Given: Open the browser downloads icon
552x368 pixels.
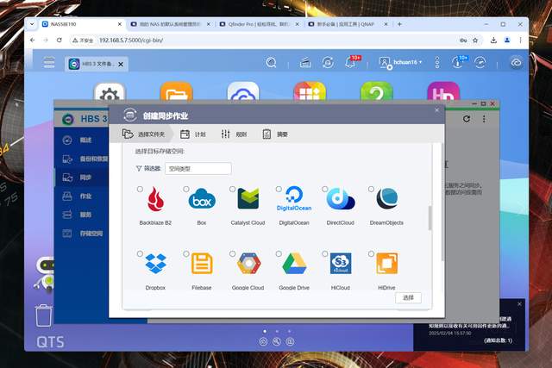Looking at the screenshot, I should 493,41.
